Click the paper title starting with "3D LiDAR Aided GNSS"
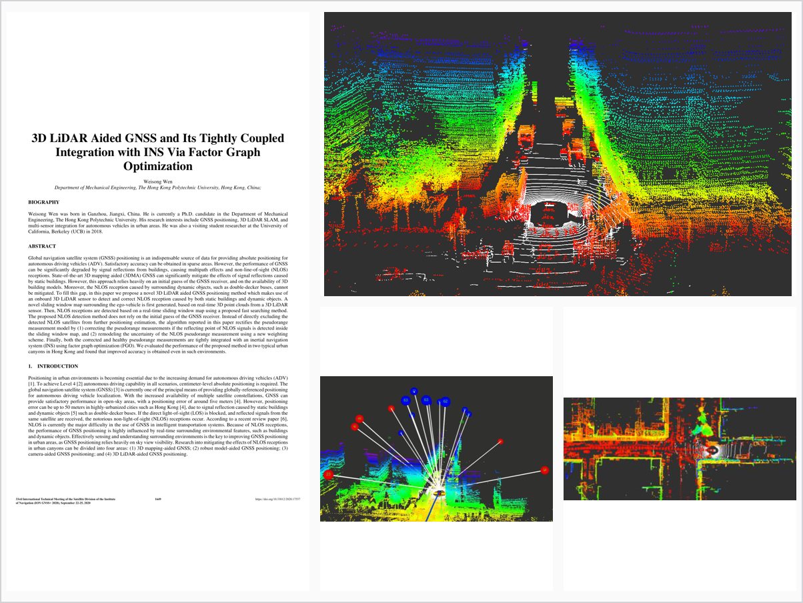The image size is (803, 603). (x=158, y=152)
